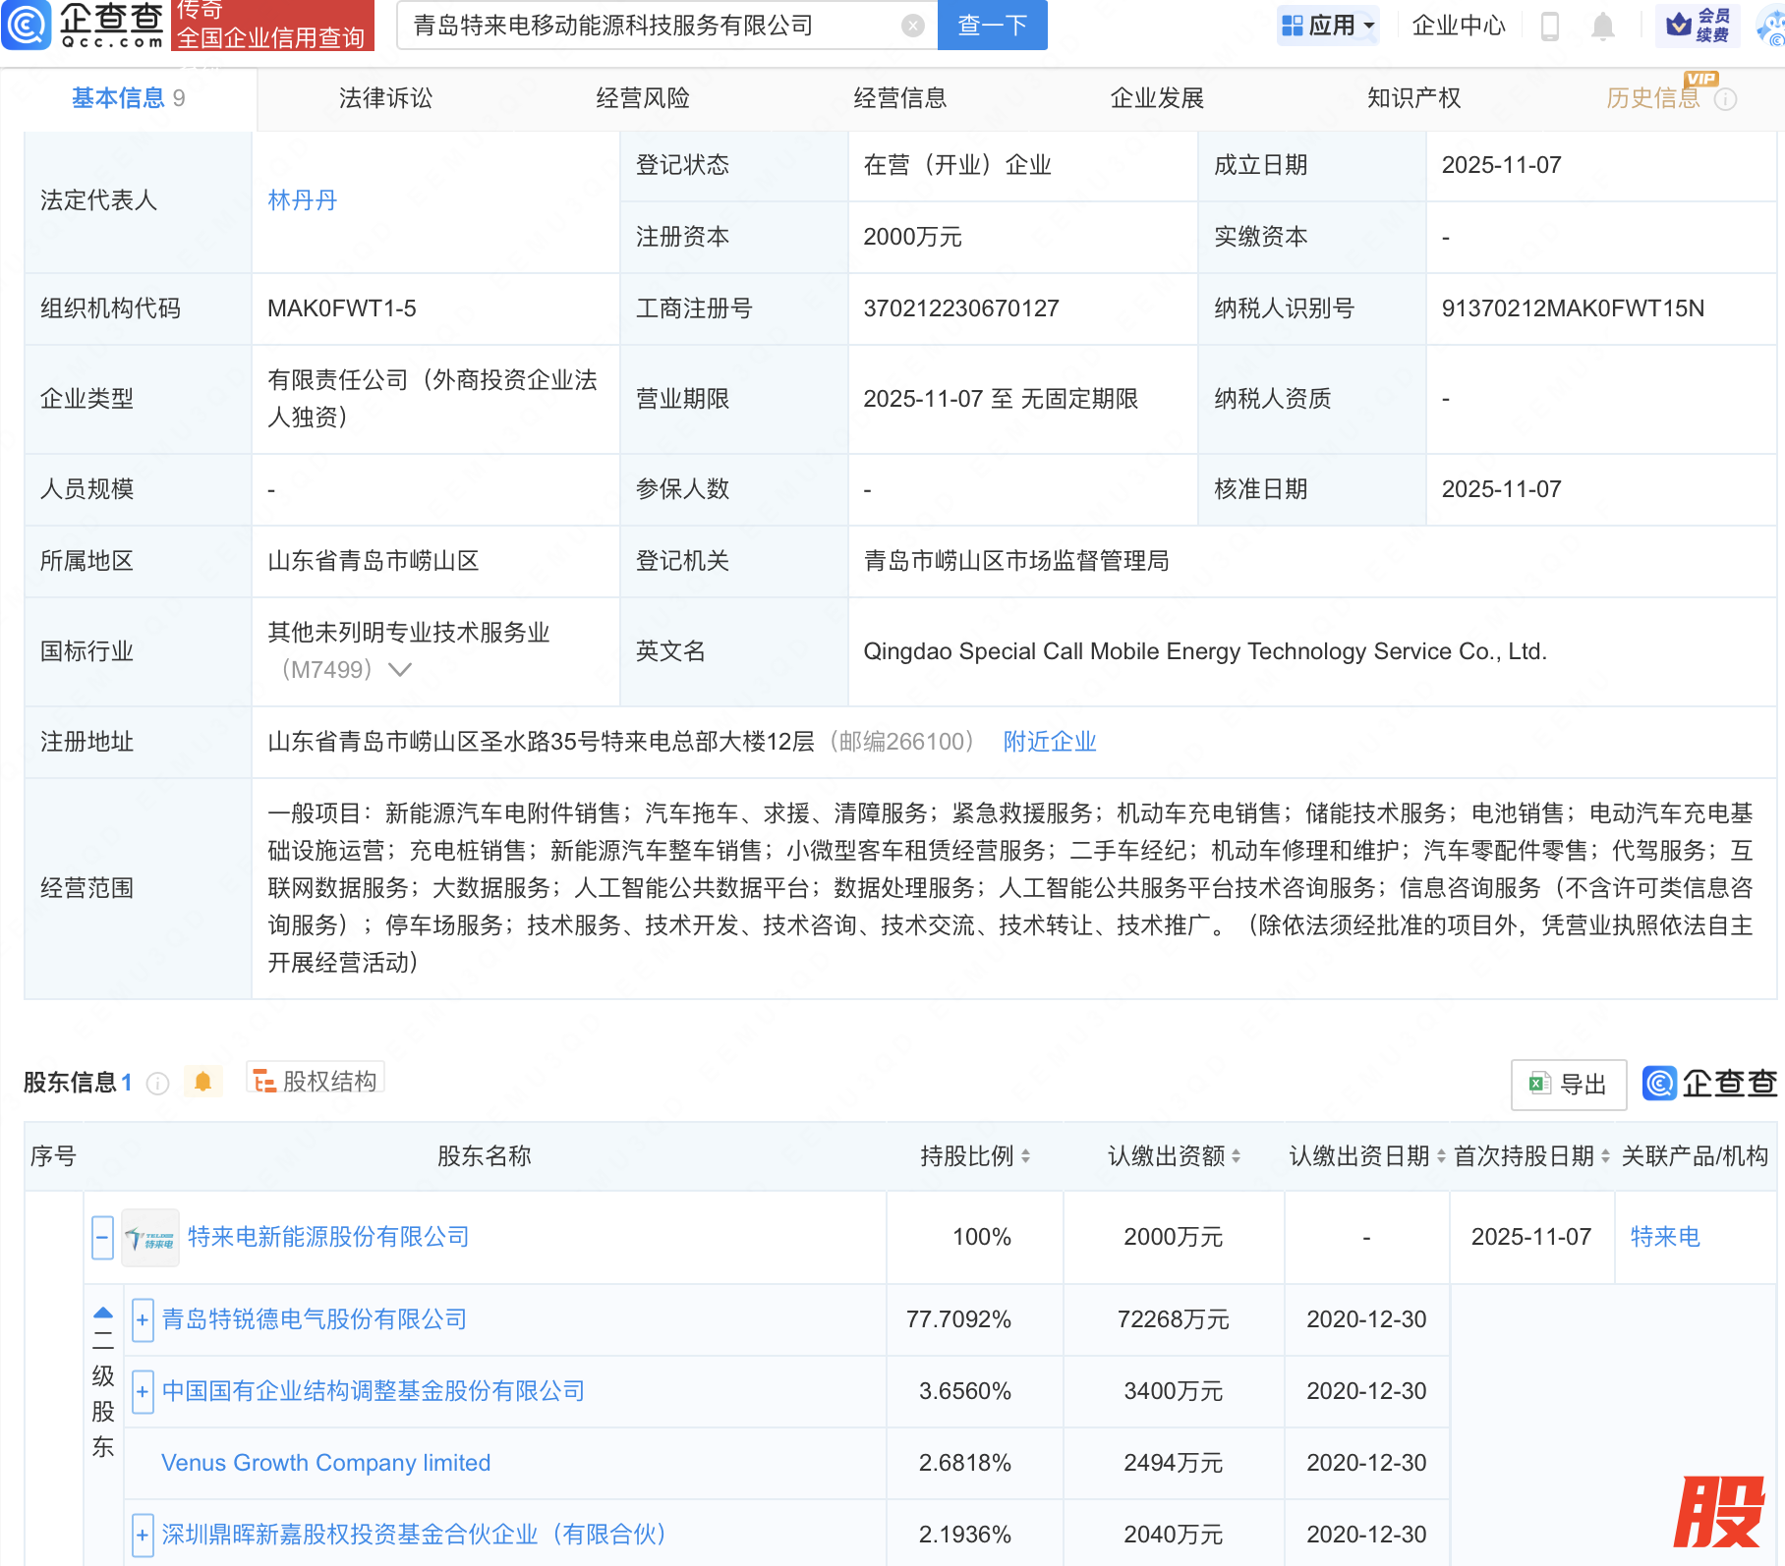Screen dimensions: 1785x1566
Task: Click the Teld company logo thumbnail
Action: pos(150,1238)
